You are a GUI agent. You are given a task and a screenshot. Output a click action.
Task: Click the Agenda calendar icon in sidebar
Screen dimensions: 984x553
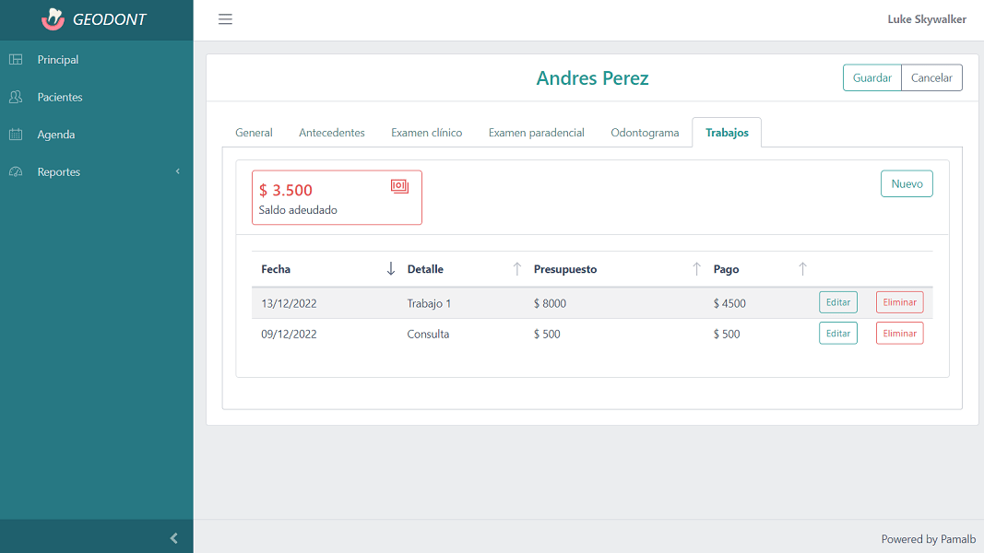point(16,135)
